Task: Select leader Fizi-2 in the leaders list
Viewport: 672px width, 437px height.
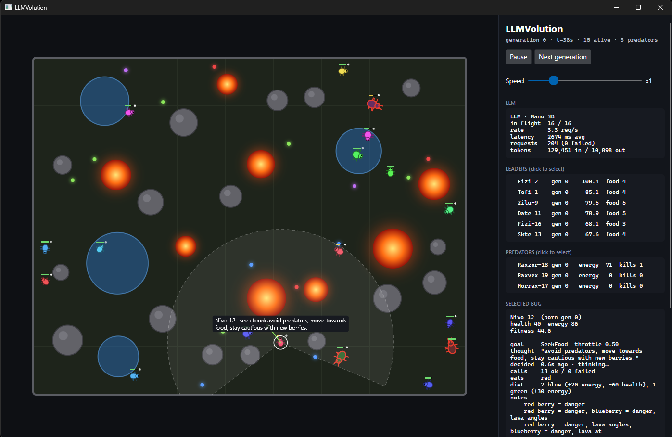Action: 585,181
